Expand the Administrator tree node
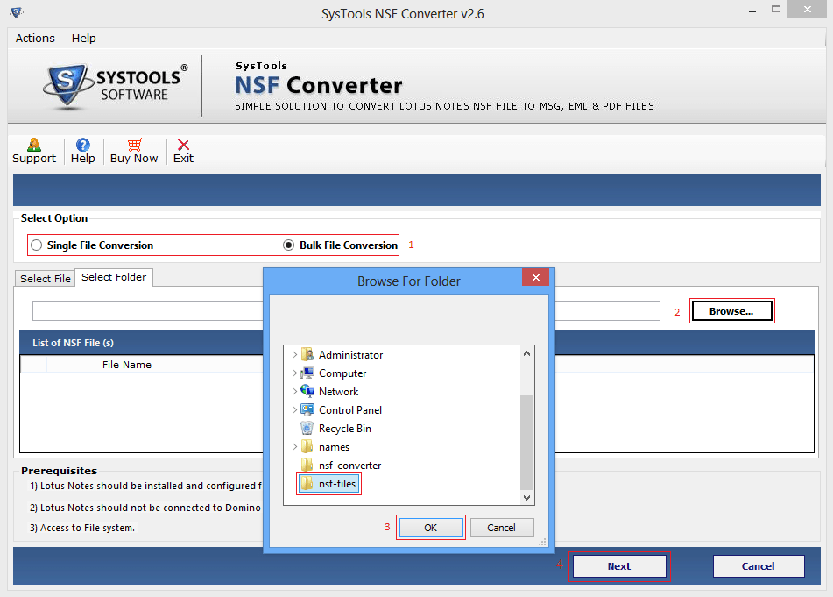Viewport: 833px width, 597px height. pos(294,354)
